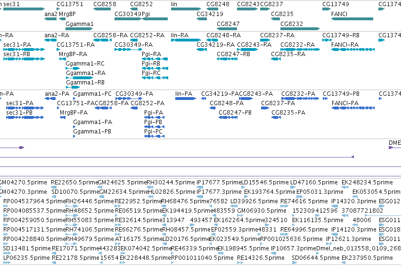Click the lin gene bar
Image resolution: width=401 pixels, height=265 pixels.
[x=186, y=9]
